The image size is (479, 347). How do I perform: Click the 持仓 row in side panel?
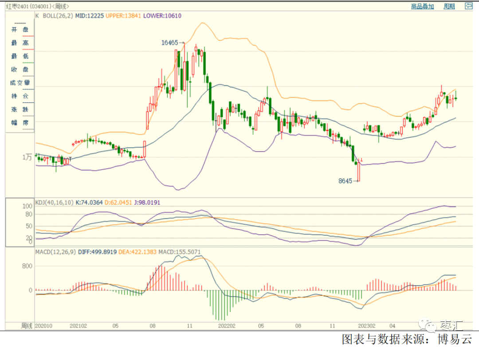[20, 96]
